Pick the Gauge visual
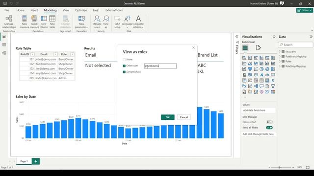This screenshot has height=176, width=314. point(267,75)
